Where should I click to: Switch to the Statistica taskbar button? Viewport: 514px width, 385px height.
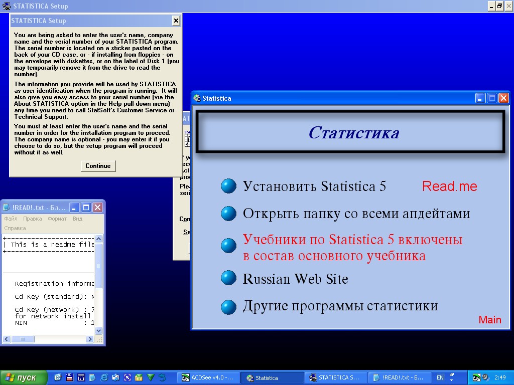coord(273,378)
